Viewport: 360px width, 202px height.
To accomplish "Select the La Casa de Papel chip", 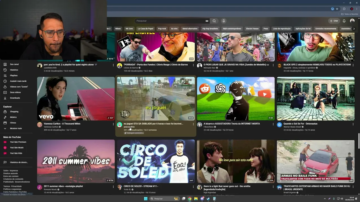I will point(145,29).
